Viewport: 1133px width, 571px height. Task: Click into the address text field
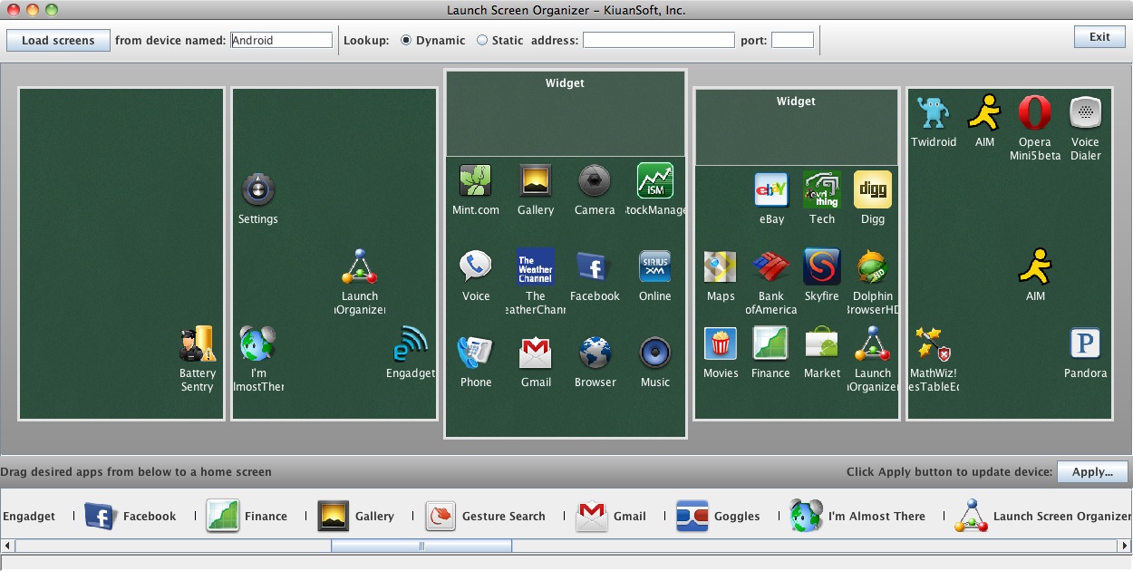[658, 40]
